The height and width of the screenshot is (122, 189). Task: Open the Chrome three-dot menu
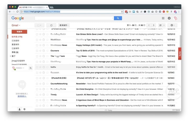[179, 12]
